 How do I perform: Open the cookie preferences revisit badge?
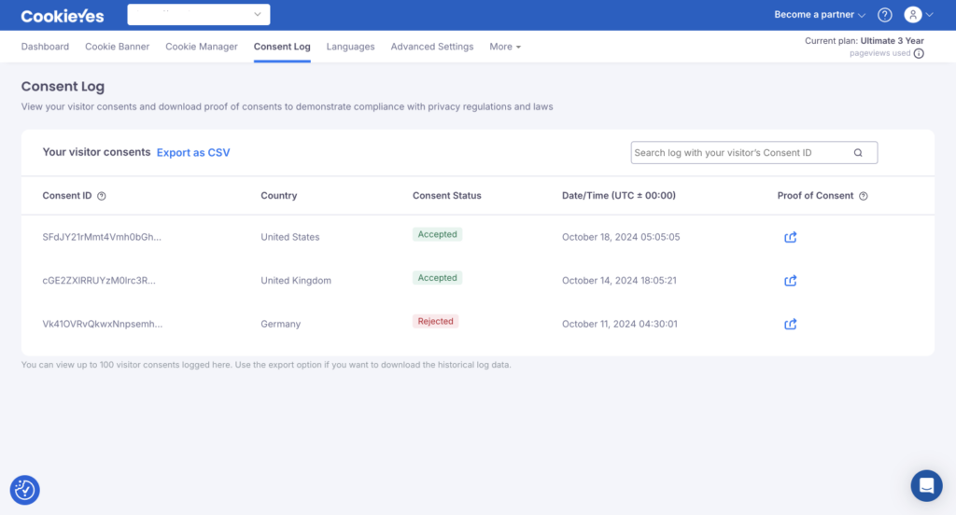pyautogui.click(x=25, y=490)
